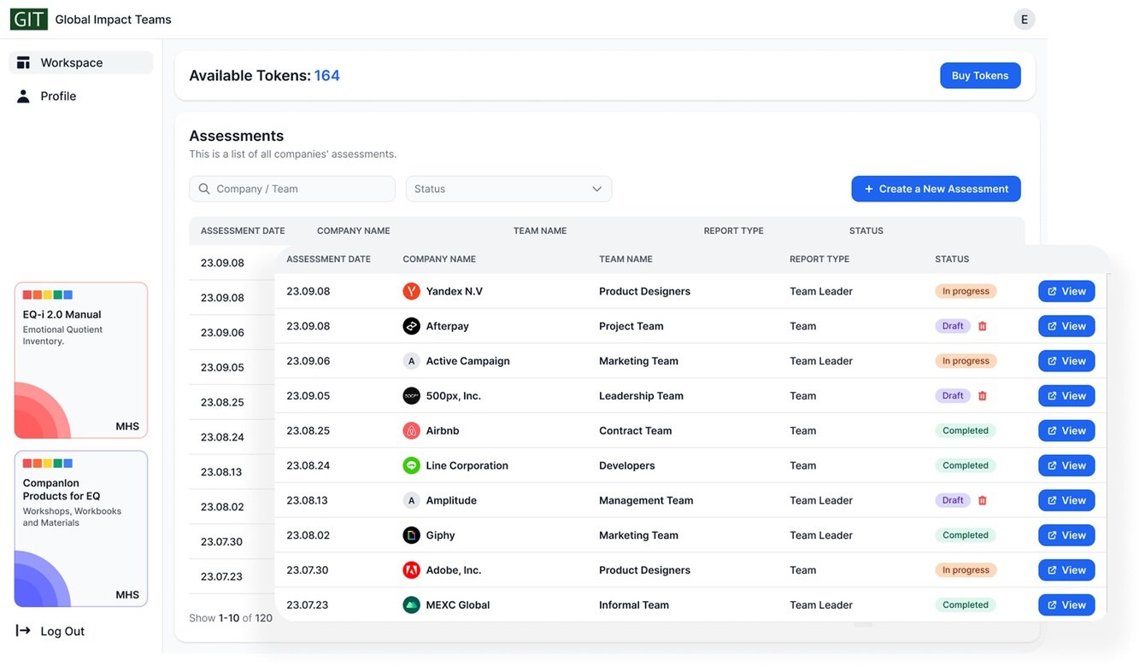Click the Giphy company logo
The height and width of the screenshot is (671, 1145).
point(411,535)
